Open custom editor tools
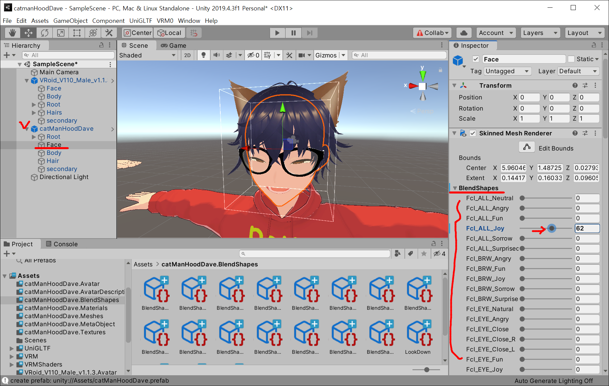Image resolution: width=609 pixels, height=386 pixels. (109, 33)
